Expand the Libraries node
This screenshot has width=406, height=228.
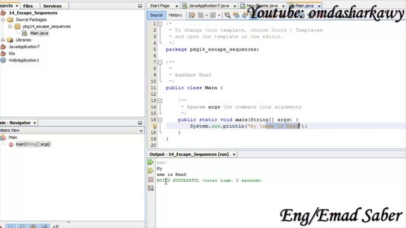(3, 40)
